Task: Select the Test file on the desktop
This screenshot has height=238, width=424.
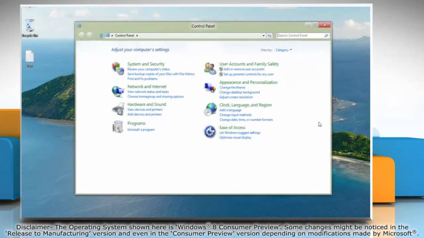Action: 30,59
